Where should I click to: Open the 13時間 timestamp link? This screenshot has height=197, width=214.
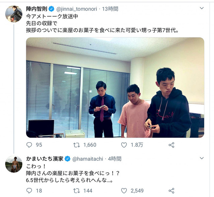(110, 9)
